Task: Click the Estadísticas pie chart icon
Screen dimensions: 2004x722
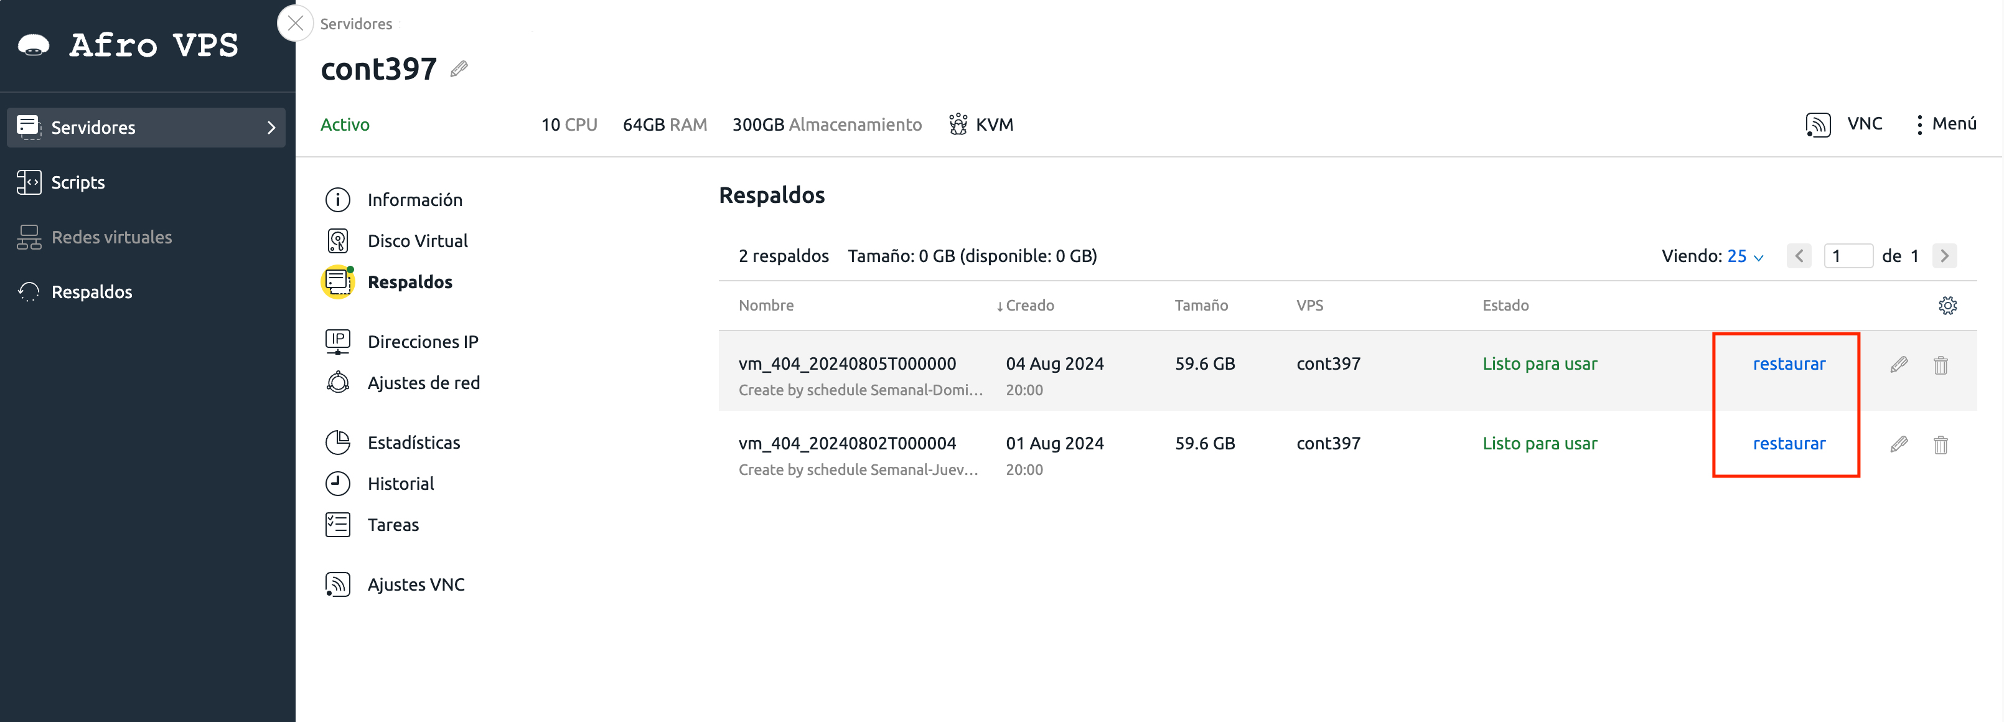Action: point(337,443)
